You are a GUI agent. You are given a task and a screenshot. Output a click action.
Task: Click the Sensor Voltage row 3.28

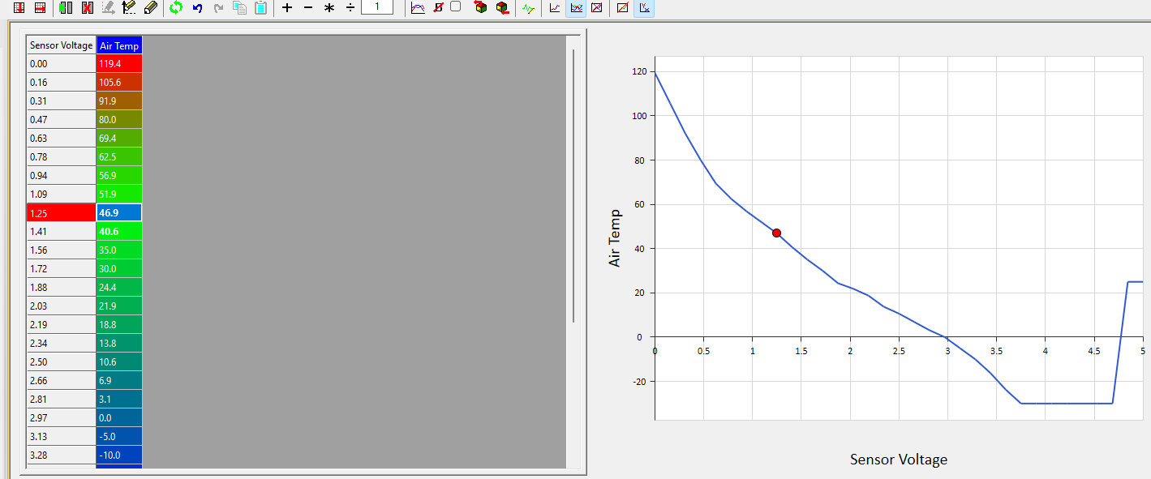tap(62, 455)
